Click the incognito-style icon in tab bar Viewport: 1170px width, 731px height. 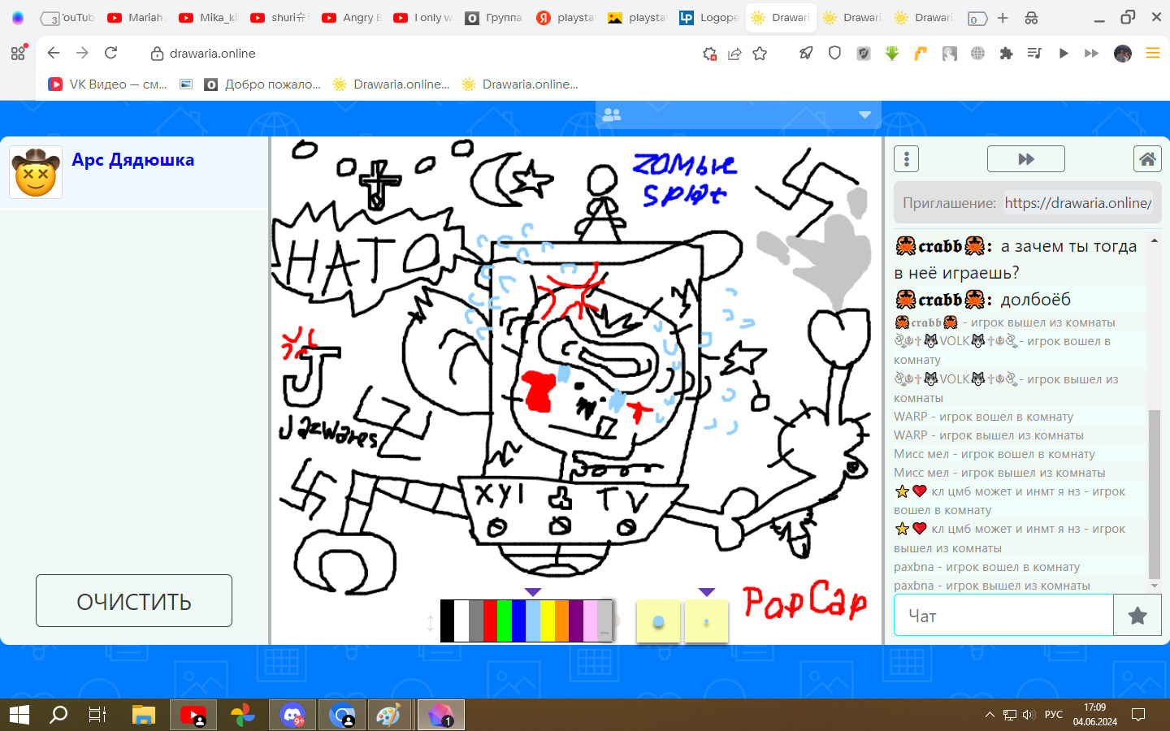coord(1031,18)
